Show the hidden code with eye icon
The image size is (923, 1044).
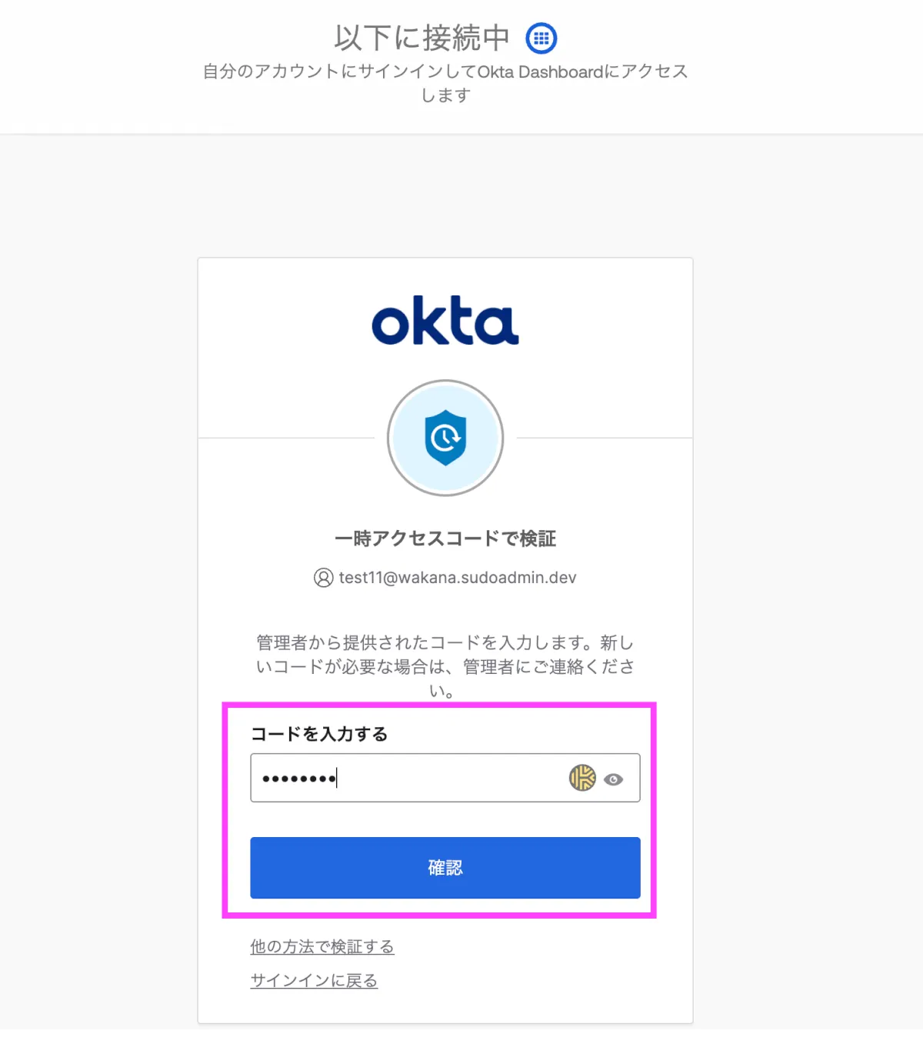pyautogui.click(x=613, y=779)
